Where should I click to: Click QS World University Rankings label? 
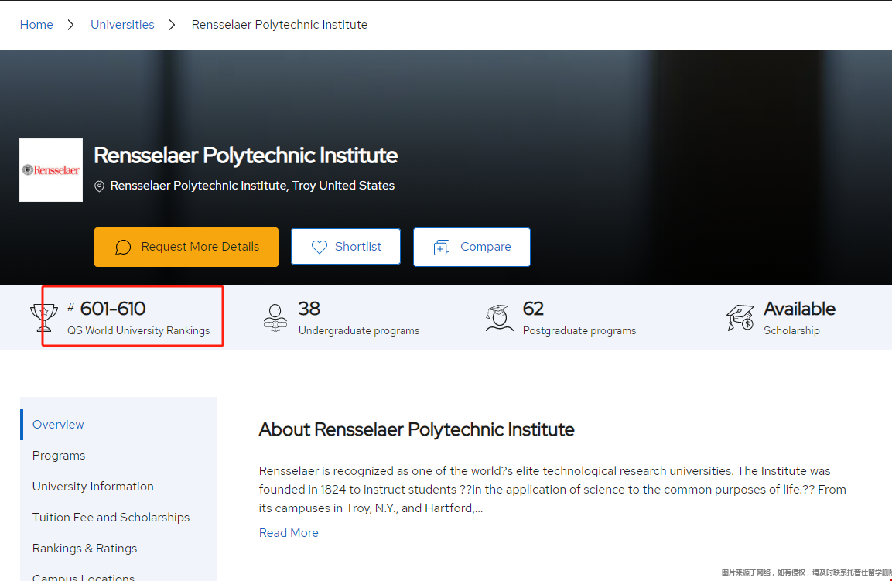138,330
